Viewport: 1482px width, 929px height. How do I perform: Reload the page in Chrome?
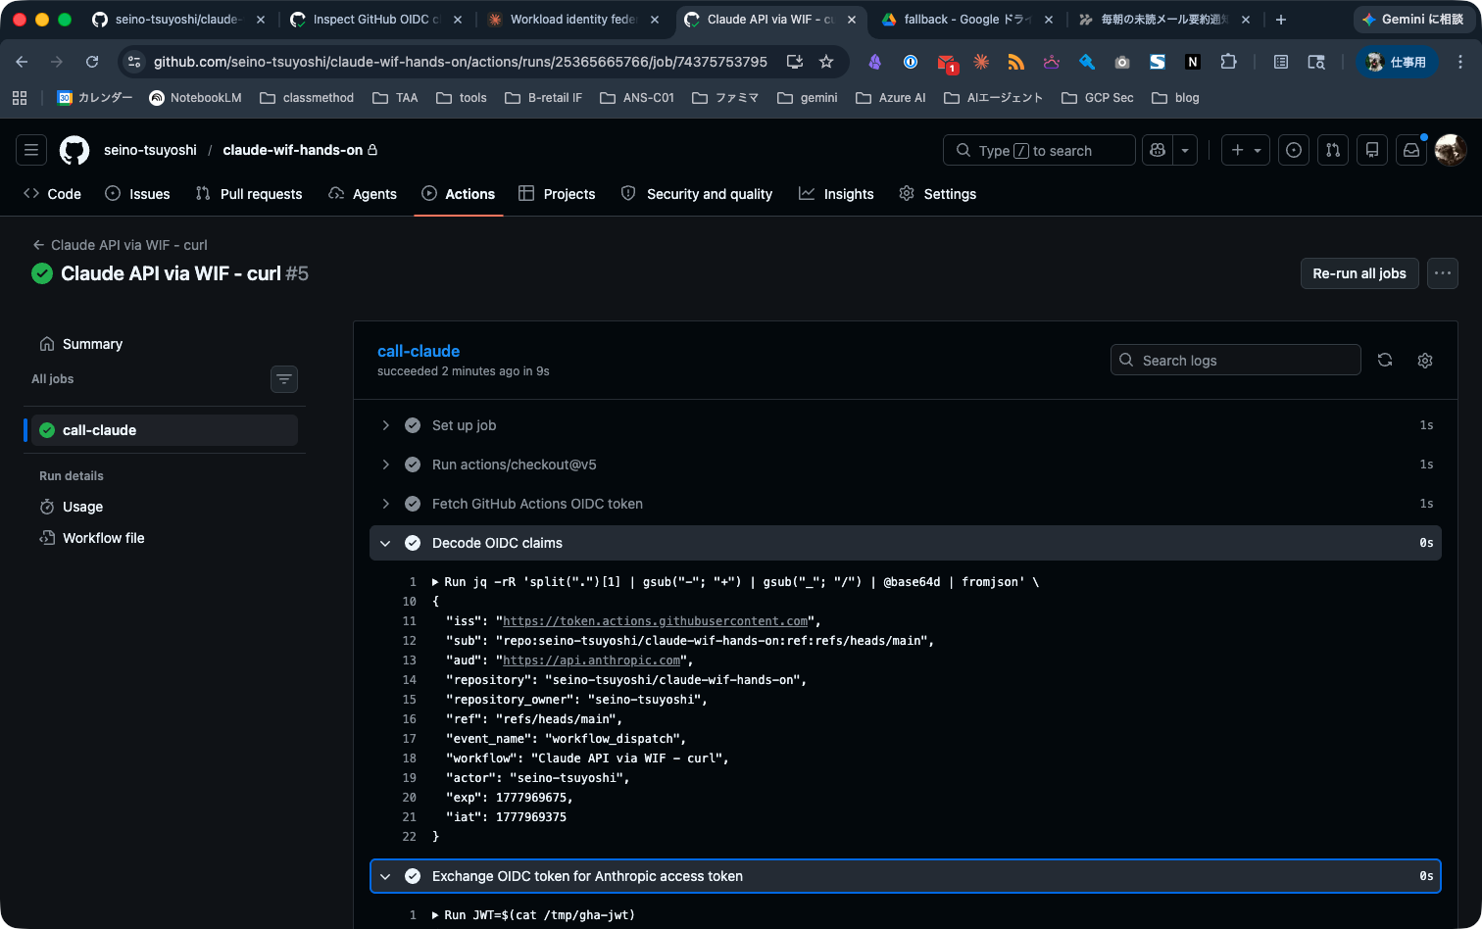click(92, 62)
